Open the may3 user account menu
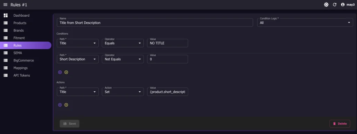The image size is (357, 134). point(348,5)
